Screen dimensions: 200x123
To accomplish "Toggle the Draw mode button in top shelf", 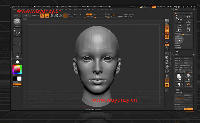I will (47, 15).
